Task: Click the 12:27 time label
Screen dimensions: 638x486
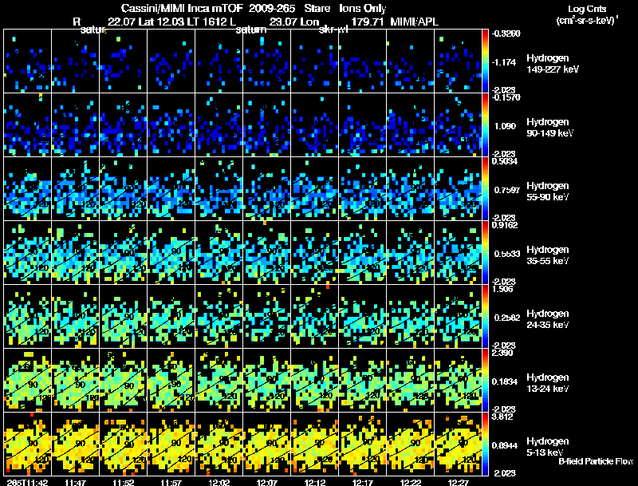Action: tap(458, 482)
